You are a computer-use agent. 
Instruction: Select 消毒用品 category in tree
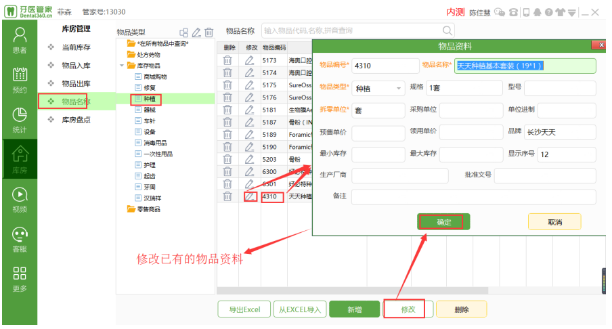(151, 143)
